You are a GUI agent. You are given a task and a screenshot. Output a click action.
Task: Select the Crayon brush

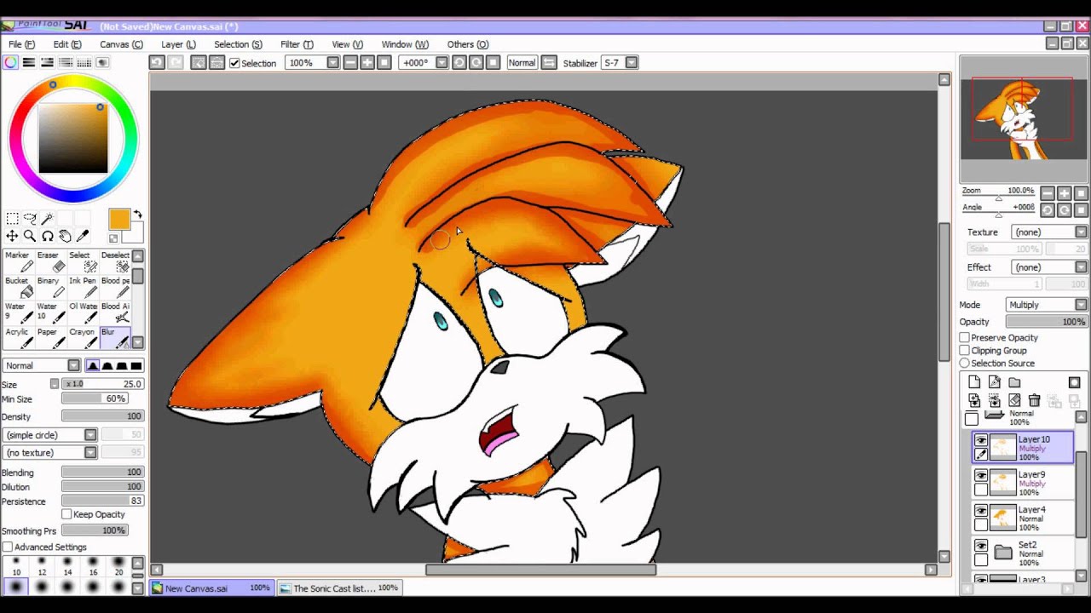click(82, 338)
